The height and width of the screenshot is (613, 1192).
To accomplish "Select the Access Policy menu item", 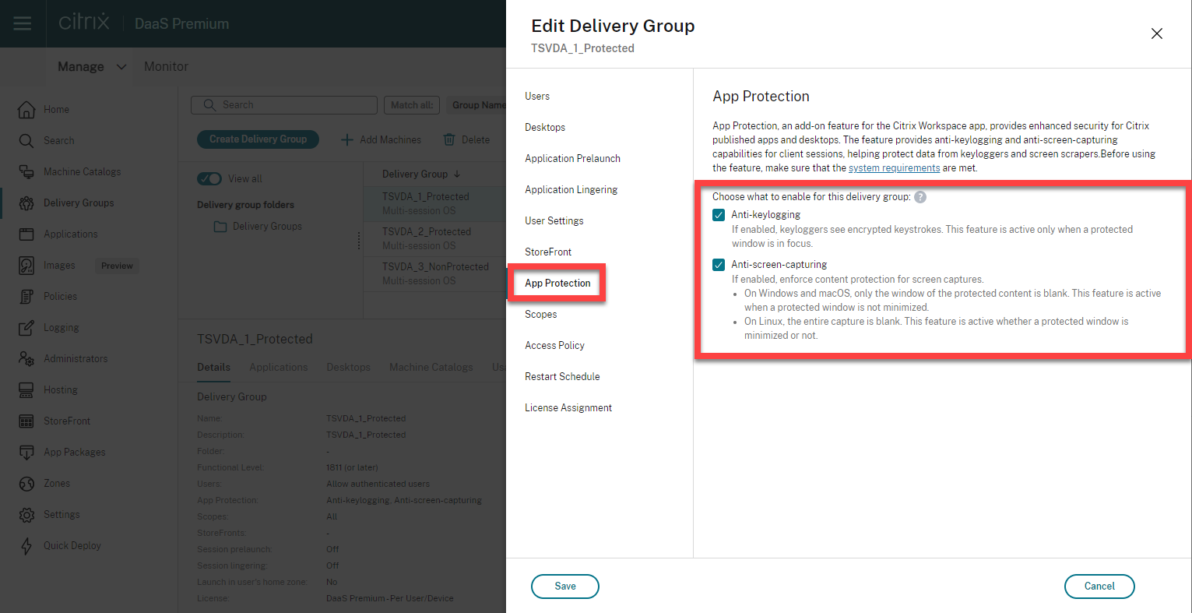I will click(554, 345).
